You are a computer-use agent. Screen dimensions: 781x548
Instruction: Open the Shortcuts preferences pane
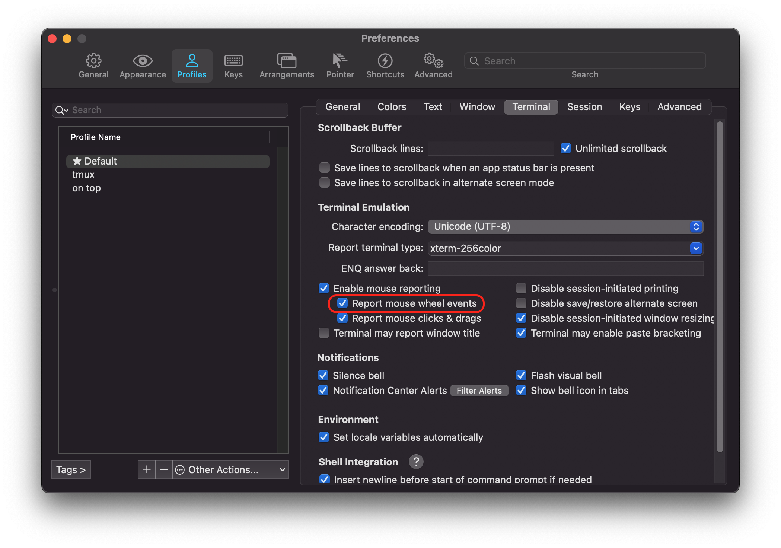pos(385,66)
